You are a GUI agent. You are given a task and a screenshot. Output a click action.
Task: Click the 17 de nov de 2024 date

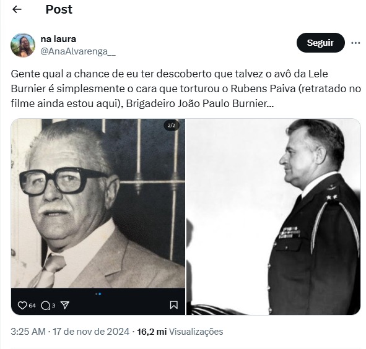[x=91, y=332]
